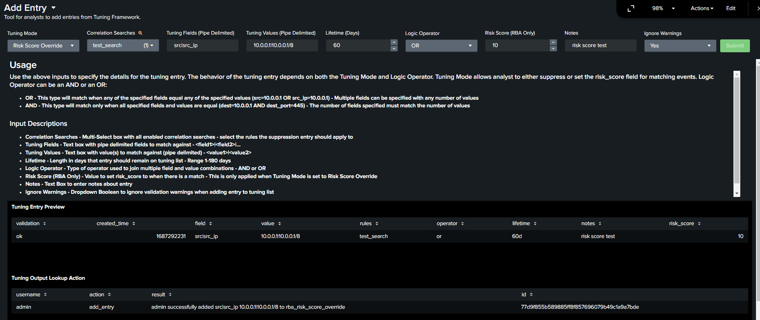
Task: Open the 98% zoom level dropdown
Action: tap(663, 8)
